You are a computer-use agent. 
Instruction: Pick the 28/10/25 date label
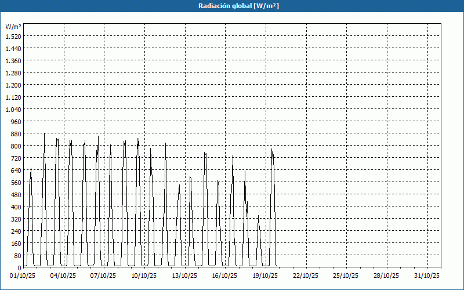tap(386, 275)
